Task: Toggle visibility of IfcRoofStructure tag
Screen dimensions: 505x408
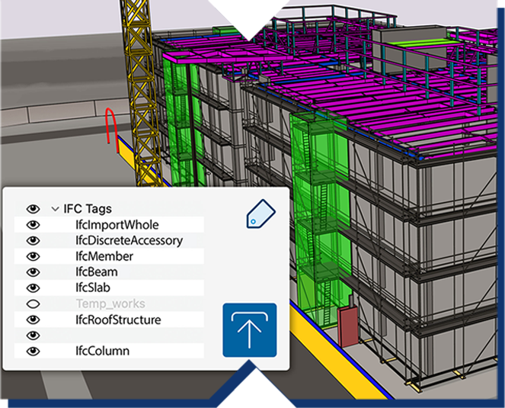Action: click(x=33, y=320)
